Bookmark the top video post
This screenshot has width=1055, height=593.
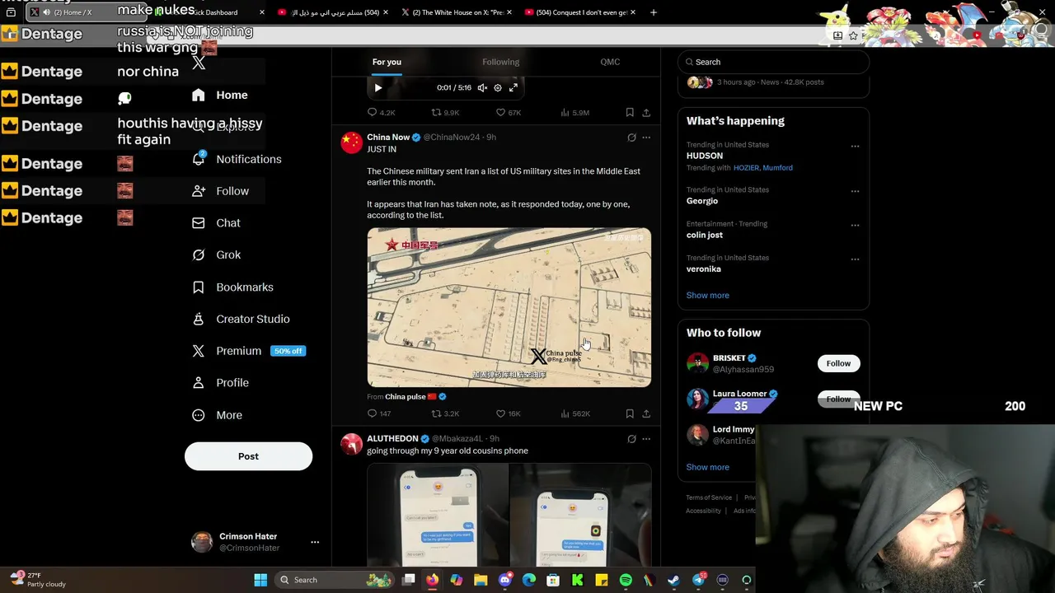pos(630,112)
